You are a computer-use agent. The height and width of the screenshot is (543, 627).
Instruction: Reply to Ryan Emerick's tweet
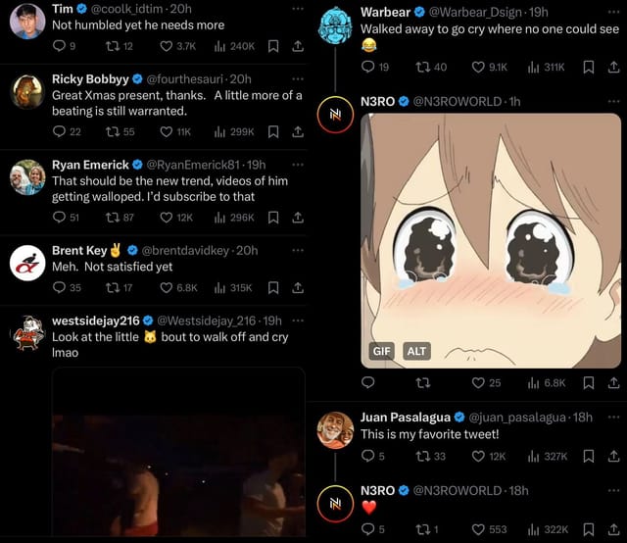coord(59,218)
